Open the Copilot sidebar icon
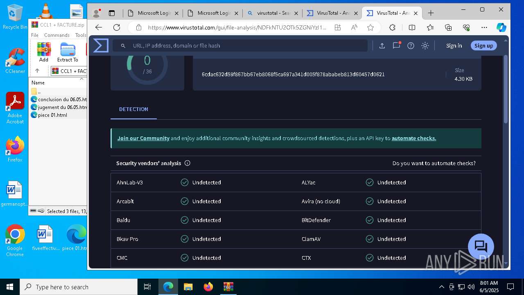 click(501, 27)
